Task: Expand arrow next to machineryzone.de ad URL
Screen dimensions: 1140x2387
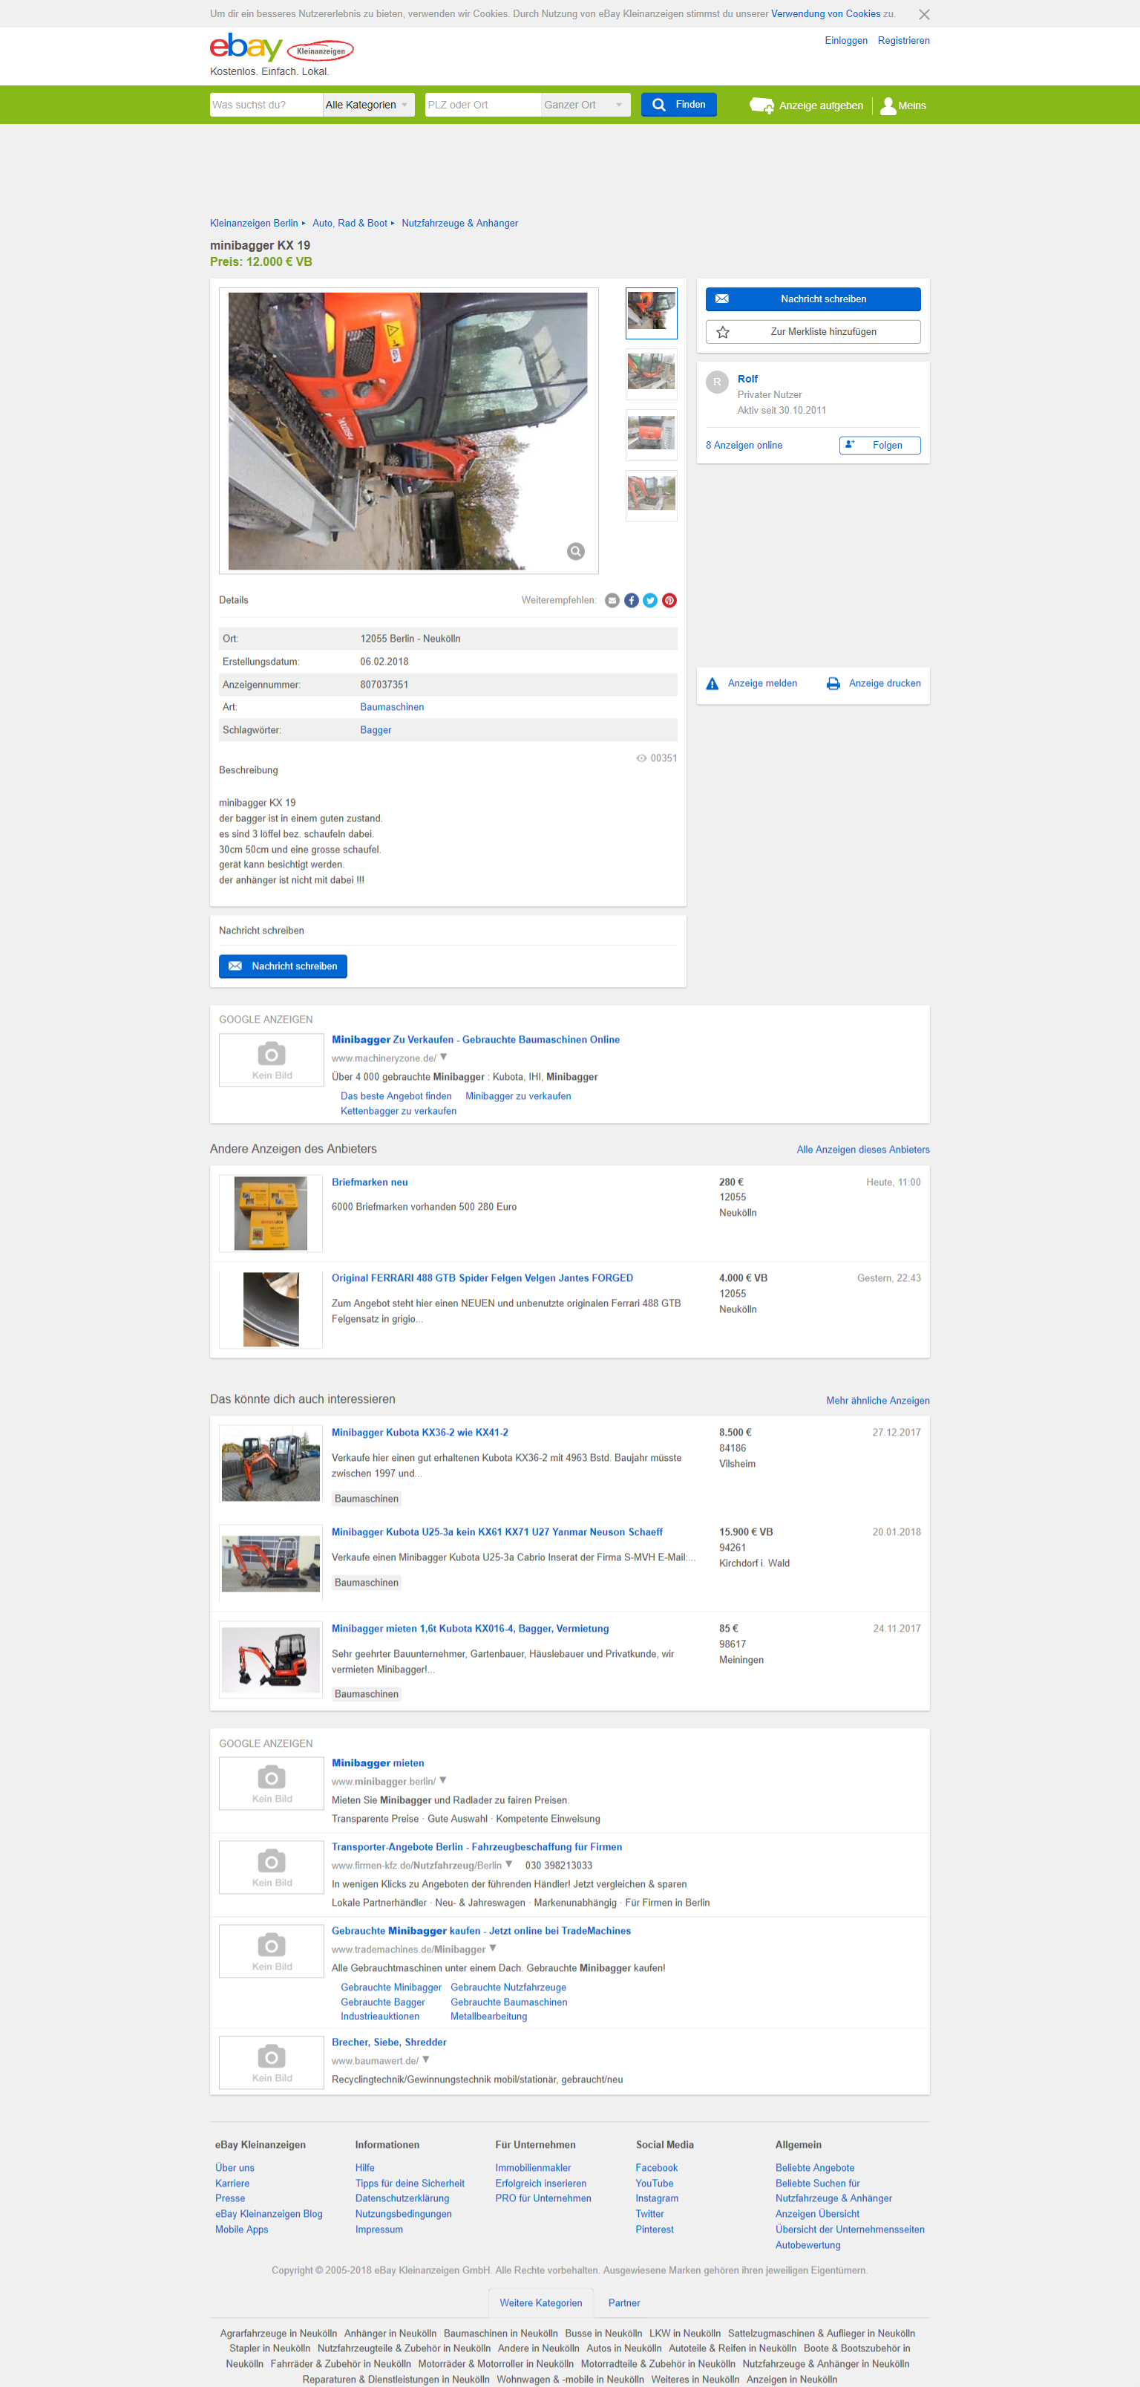Action: click(444, 1056)
